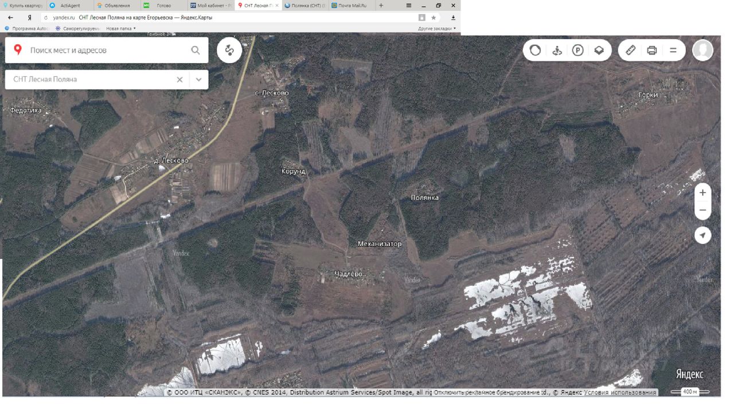734x405 pixels.
Task: Toggle the parking layer icon
Action: [x=578, y=50]
